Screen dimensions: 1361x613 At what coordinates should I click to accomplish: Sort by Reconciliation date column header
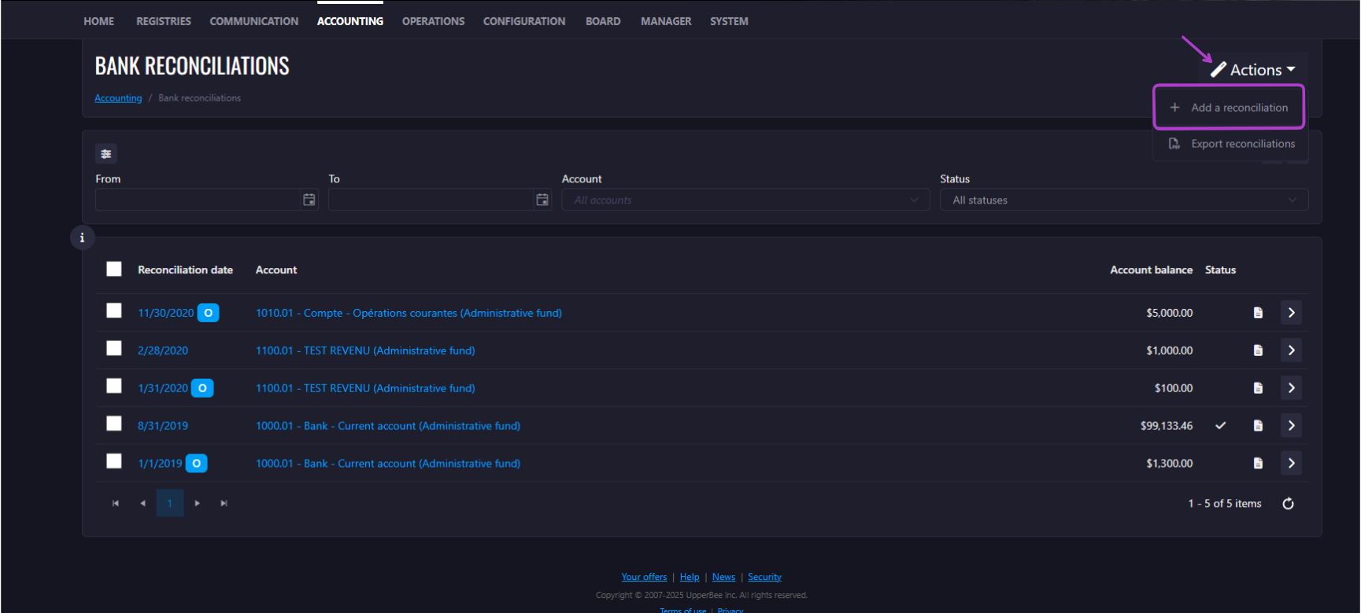pos(185,270)
